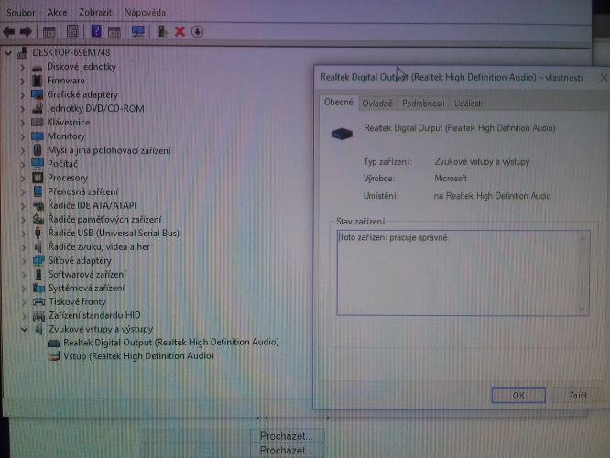Click the blue Help question mark icon
This screenshot has height=458, width=610.
(95, 31)
